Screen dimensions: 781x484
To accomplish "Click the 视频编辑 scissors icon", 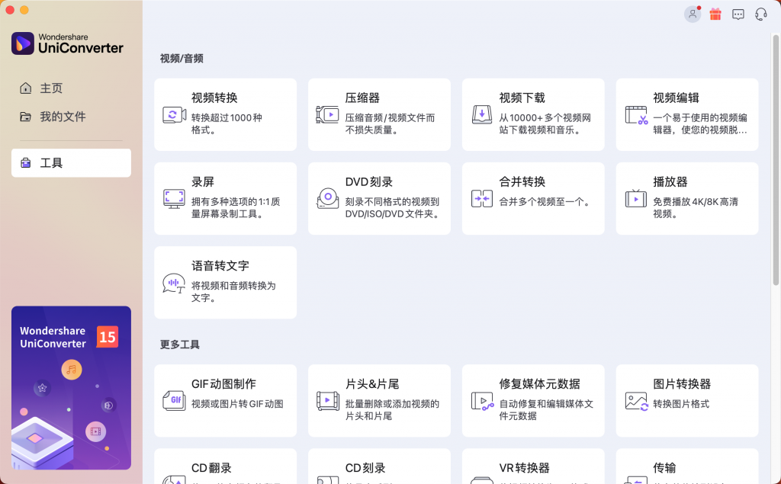I will point(636,115).
